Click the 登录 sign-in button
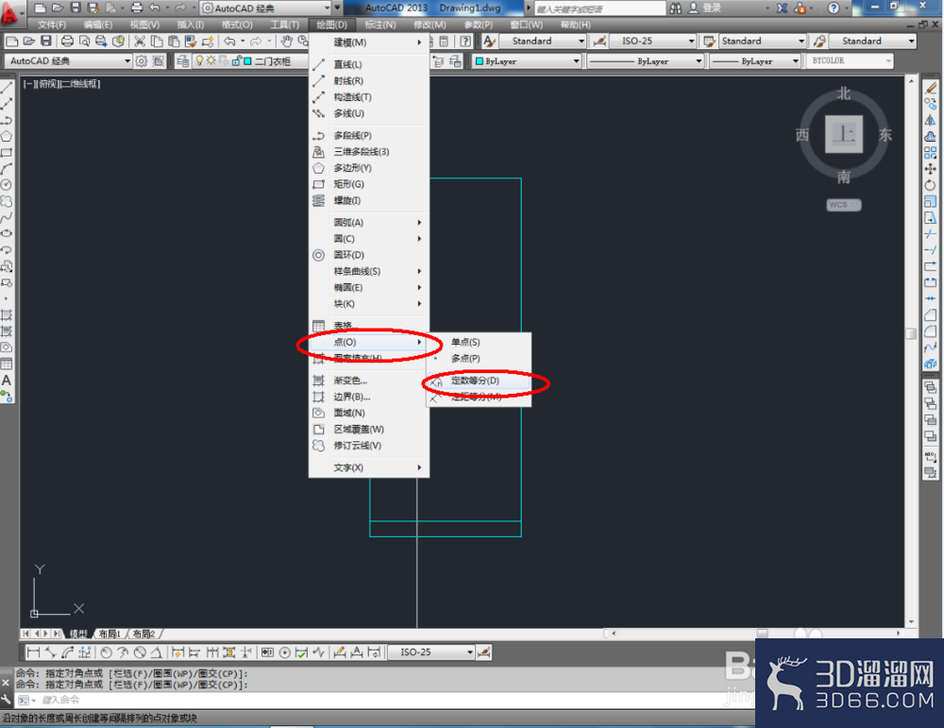Viewport: 944px width, 728px height. (x=705, y=8)
